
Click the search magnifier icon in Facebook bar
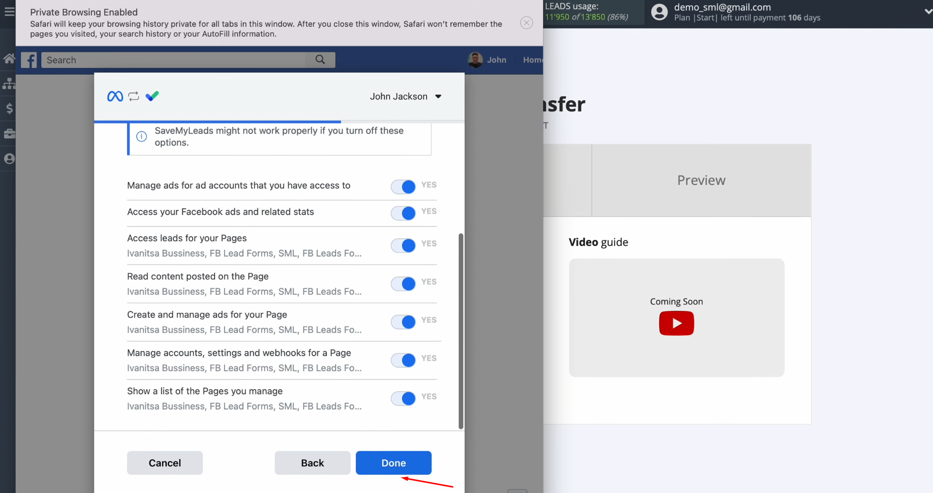pos(320,59)
